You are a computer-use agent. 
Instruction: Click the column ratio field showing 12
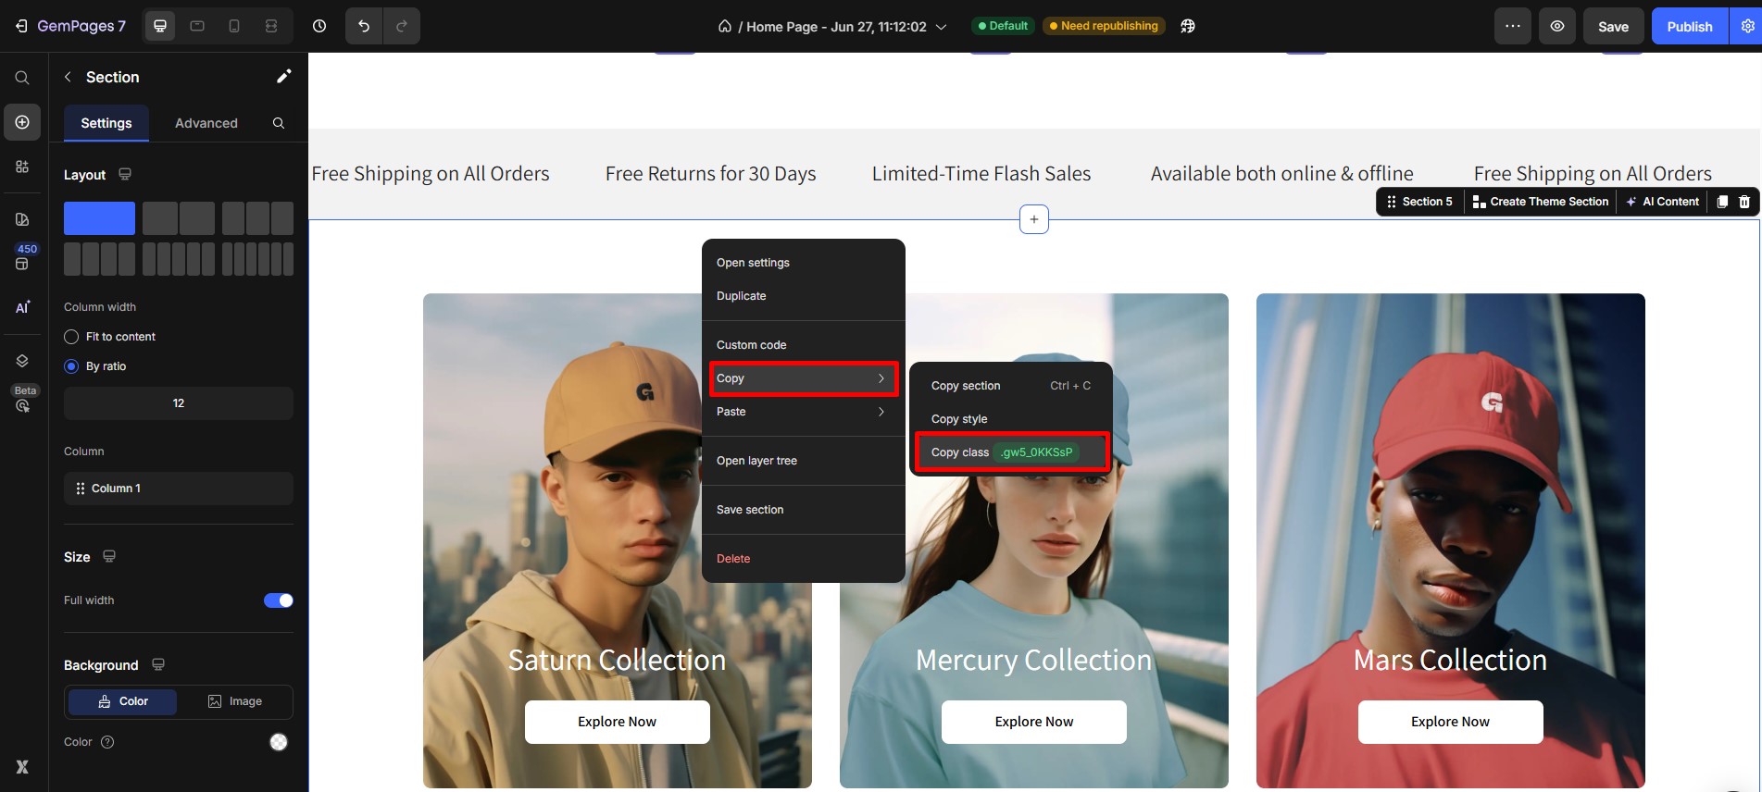[179, 403]
